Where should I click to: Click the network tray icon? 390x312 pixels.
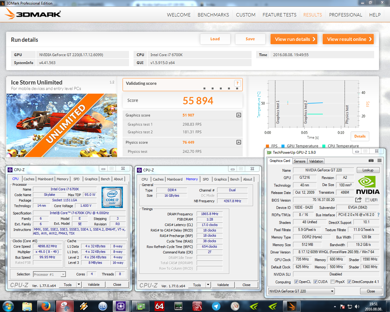point(350,306)
